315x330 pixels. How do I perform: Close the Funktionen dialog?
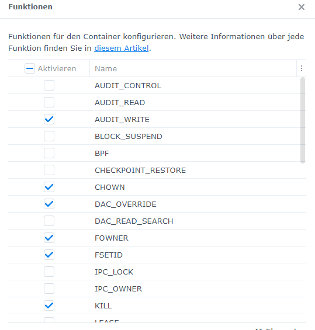(x=302, y=7)
